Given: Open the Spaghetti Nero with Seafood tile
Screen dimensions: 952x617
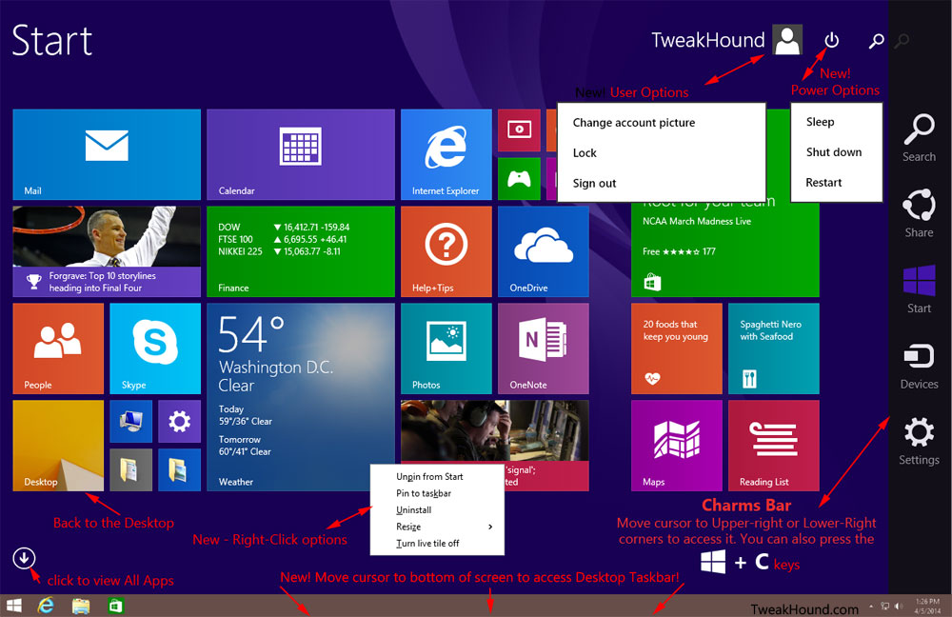Looking at the screenshot, I should coord(774,348).
